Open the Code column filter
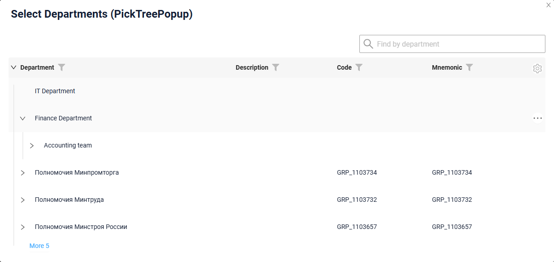This screenshot has width=554, height=262. point(359,67)
